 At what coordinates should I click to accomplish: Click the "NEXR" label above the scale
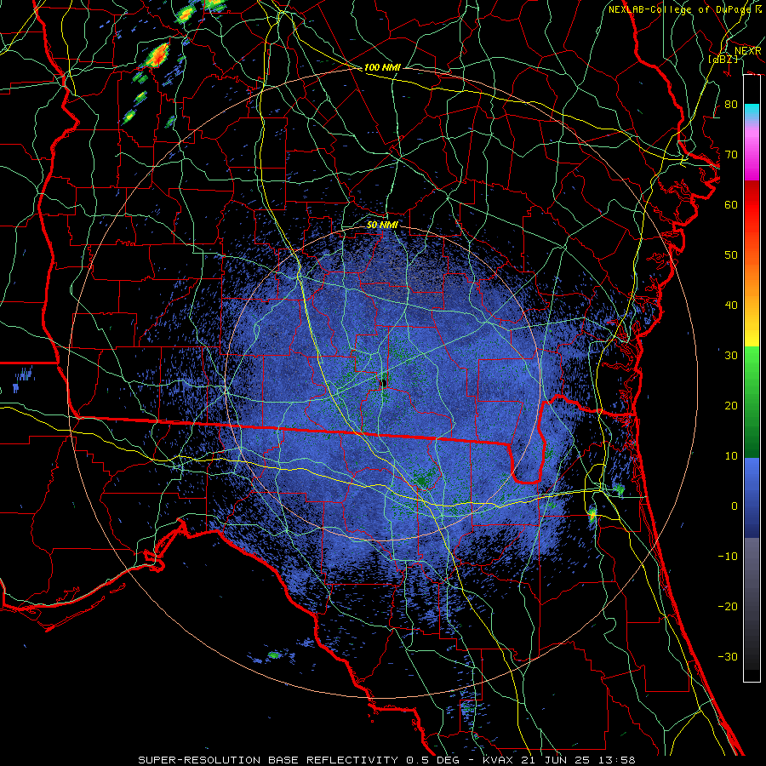coord(747,51)
